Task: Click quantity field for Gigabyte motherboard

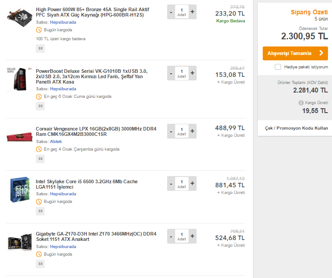Action: pos(181,236)
